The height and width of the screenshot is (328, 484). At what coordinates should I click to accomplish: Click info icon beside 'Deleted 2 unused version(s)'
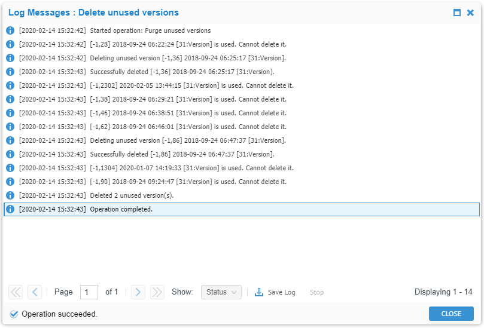[10, 195]
